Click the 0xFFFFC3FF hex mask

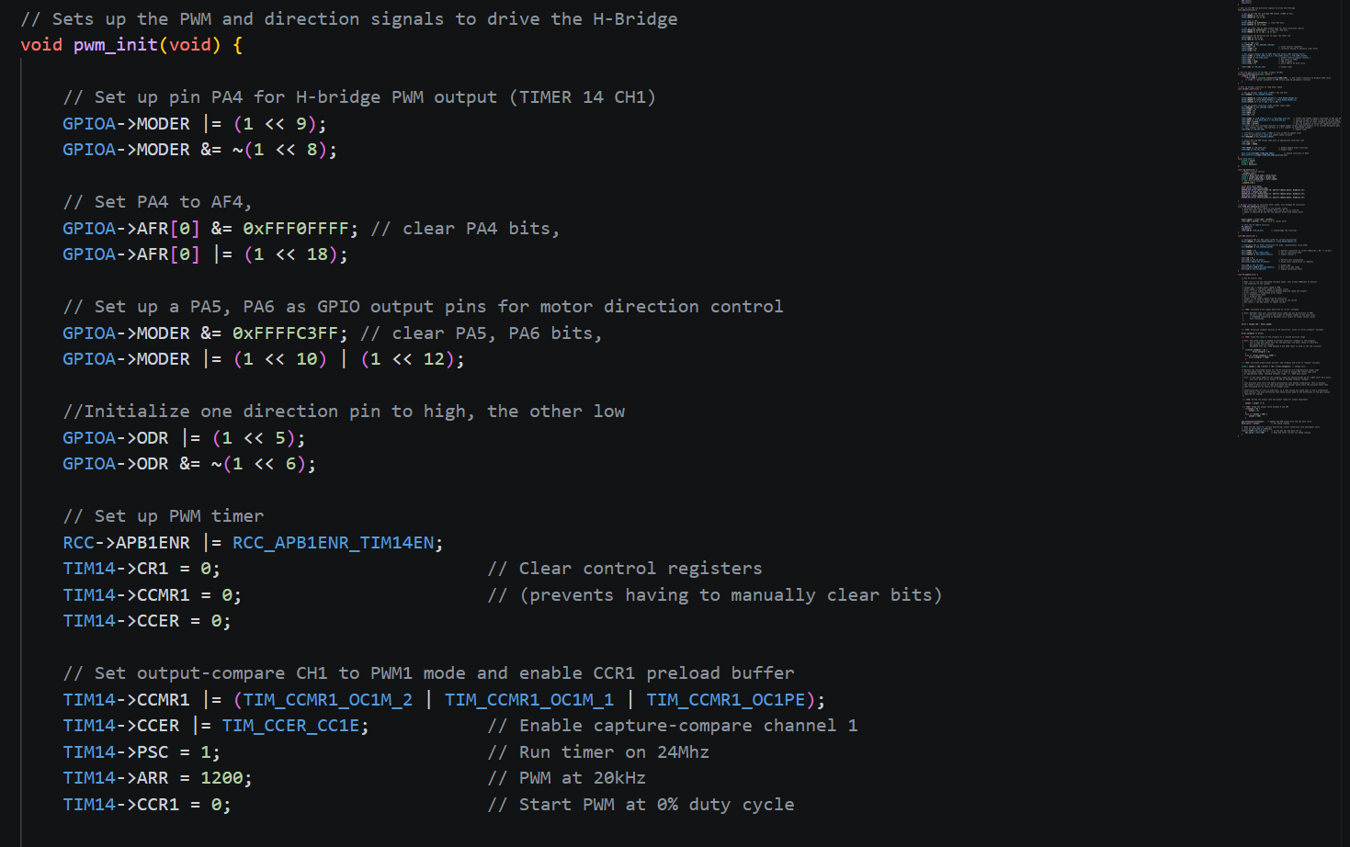click(x=285, y=333)
